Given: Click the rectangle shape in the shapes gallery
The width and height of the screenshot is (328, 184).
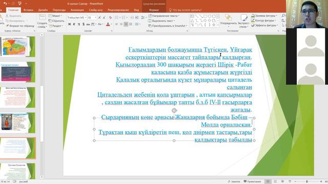Looking at the screenshot, I should pyautogui.click(x=205, y=16).
